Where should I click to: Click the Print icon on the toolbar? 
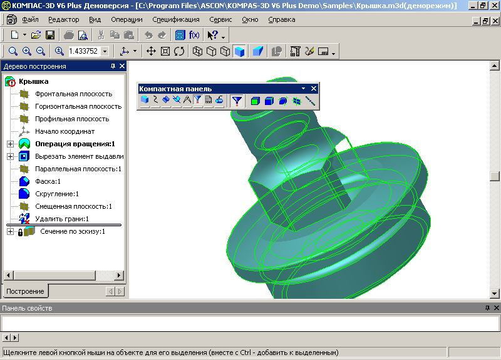69,35
